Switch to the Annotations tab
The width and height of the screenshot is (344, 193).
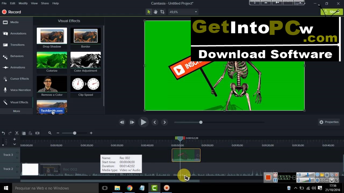pyautogui.click(x=16, y=34)
